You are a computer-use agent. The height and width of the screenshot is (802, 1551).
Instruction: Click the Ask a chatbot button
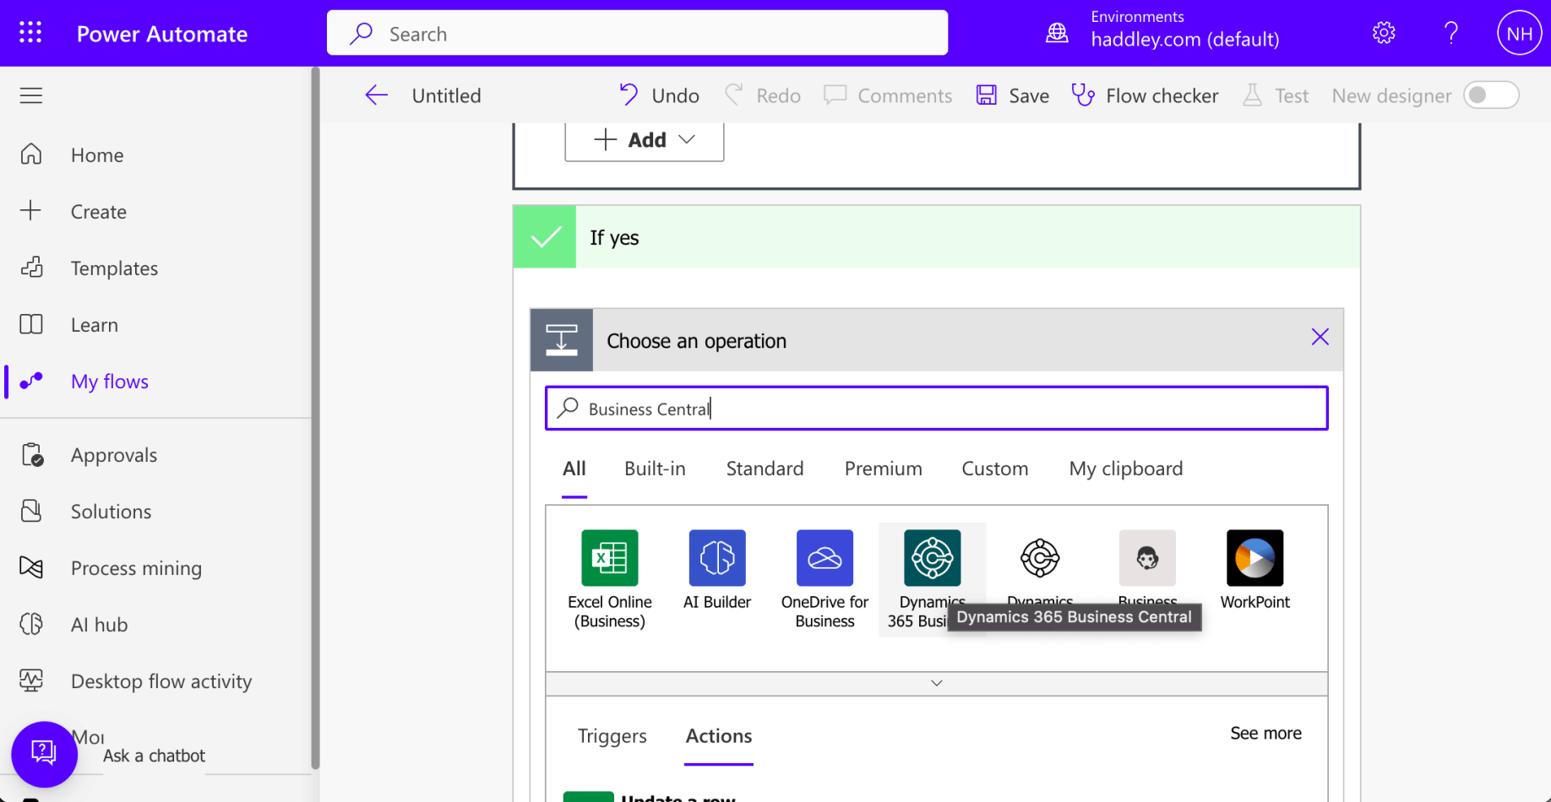[x=44, y=753]
